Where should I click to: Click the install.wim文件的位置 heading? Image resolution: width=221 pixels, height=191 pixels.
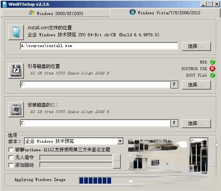[x=50, y=28]
